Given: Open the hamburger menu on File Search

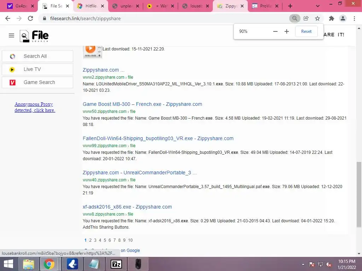Looking at the screenshot, I should 12,36.
